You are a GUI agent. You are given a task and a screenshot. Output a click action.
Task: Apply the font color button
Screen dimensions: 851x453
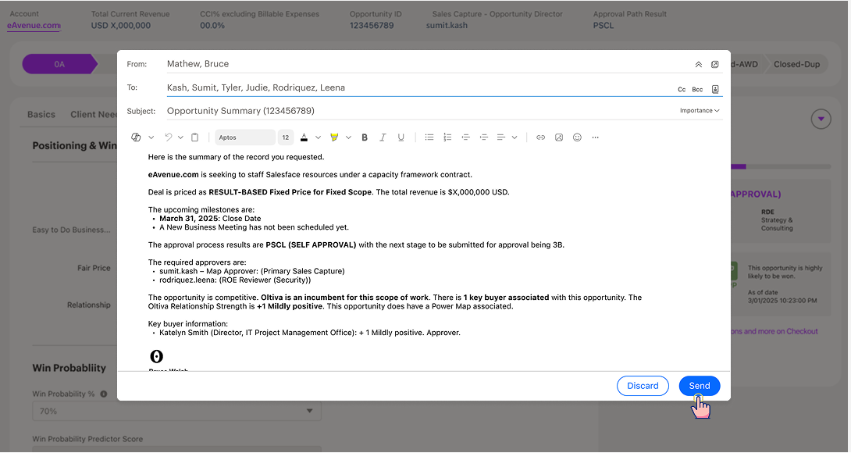(304, 137)
